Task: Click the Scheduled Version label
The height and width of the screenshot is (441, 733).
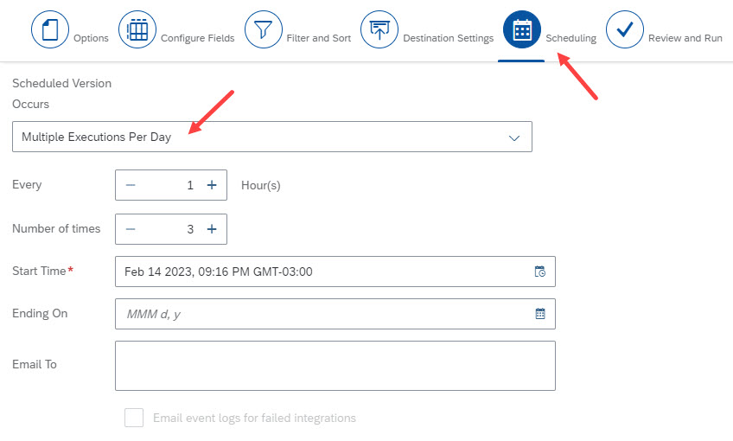Action: click(61, 83)
